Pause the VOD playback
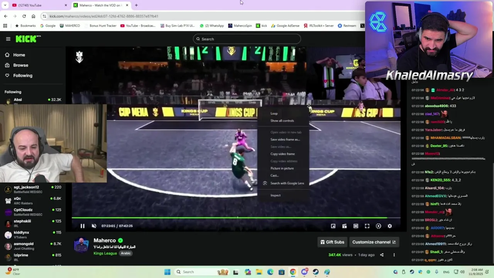 pos(82,226)
